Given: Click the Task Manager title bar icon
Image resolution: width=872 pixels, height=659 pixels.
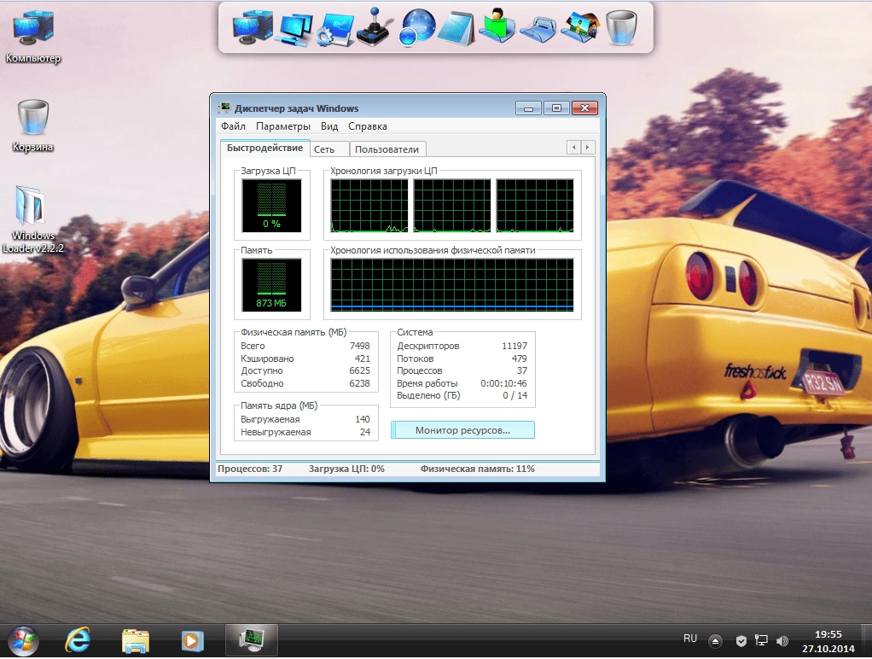Looking at the screenshot, I should [224, 108].
